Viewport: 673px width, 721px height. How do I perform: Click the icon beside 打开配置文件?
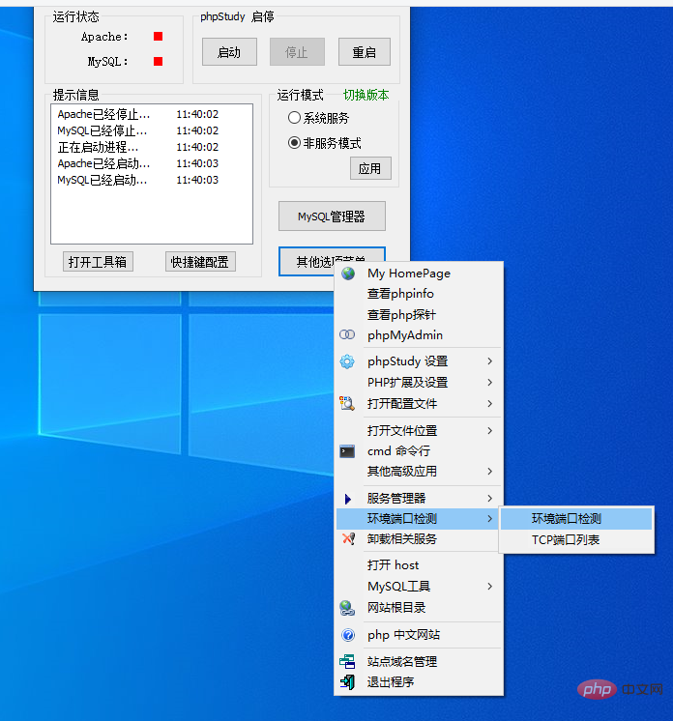[347, 403]
